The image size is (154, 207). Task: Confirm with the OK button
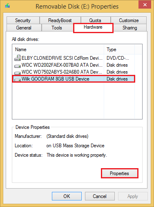(x=67, y=196)
